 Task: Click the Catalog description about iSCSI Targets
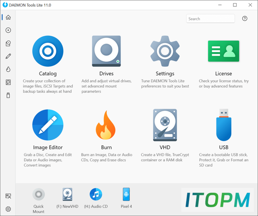point(48,86)
